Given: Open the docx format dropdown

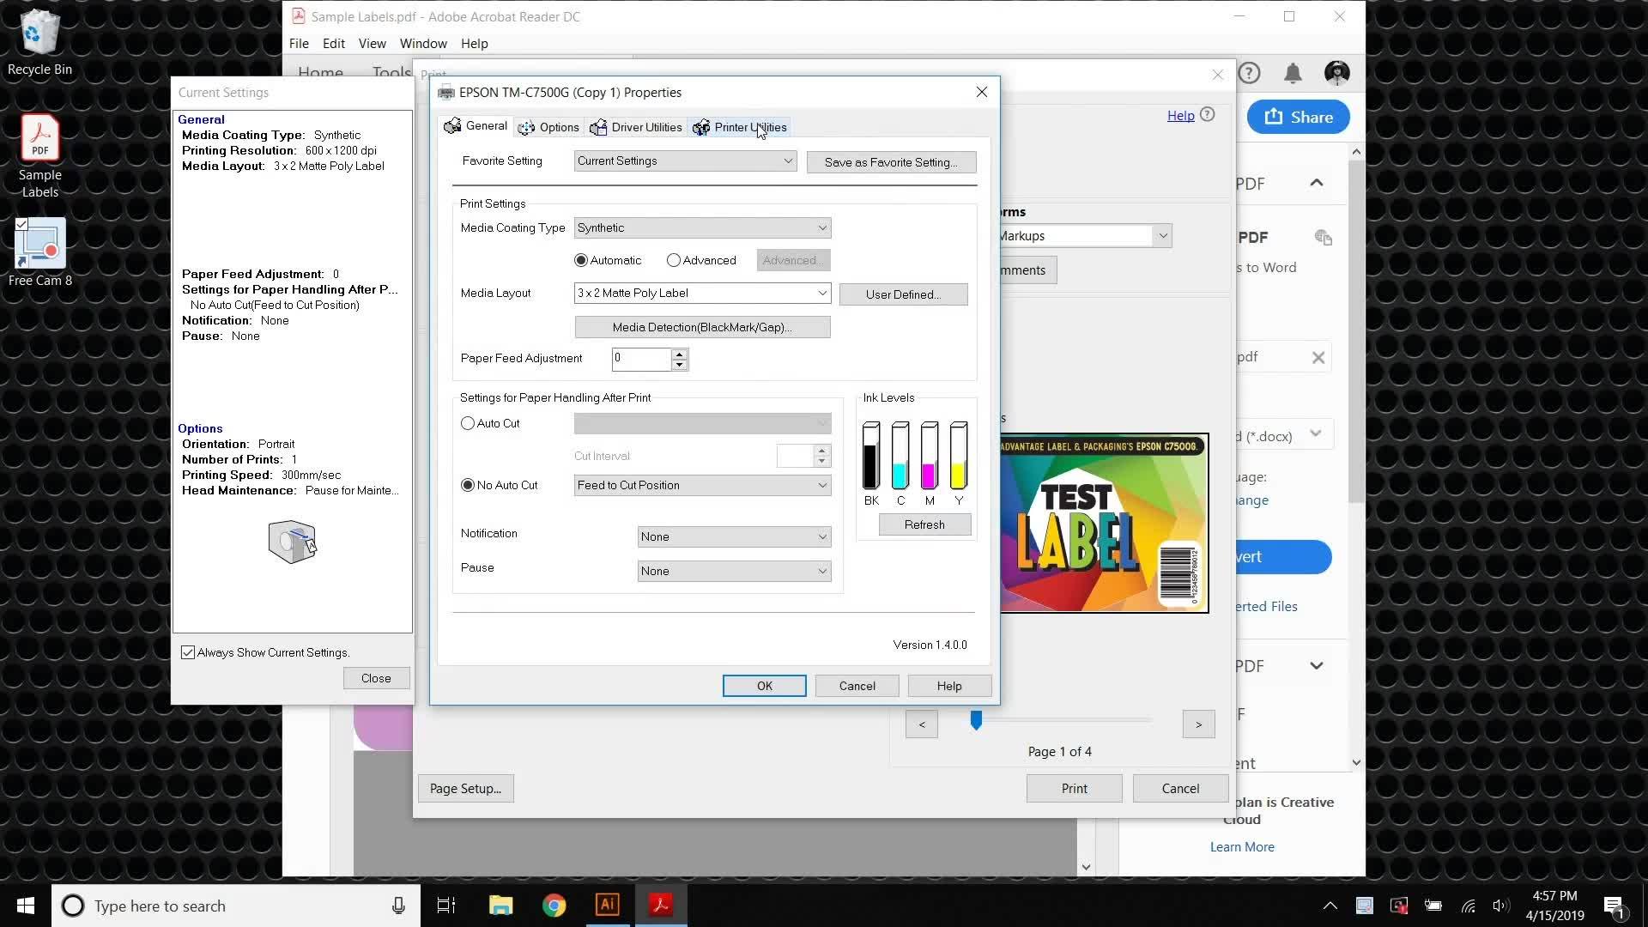Looking at the screenshot, I should pyautogui.click(x=1315, y=434).
